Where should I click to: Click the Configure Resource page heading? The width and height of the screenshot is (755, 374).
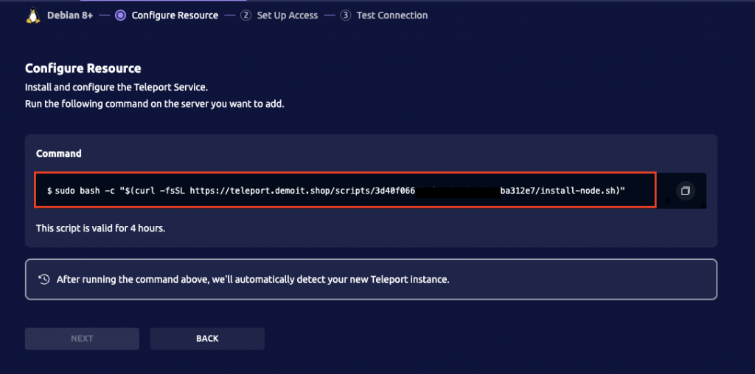click(83, 68)
